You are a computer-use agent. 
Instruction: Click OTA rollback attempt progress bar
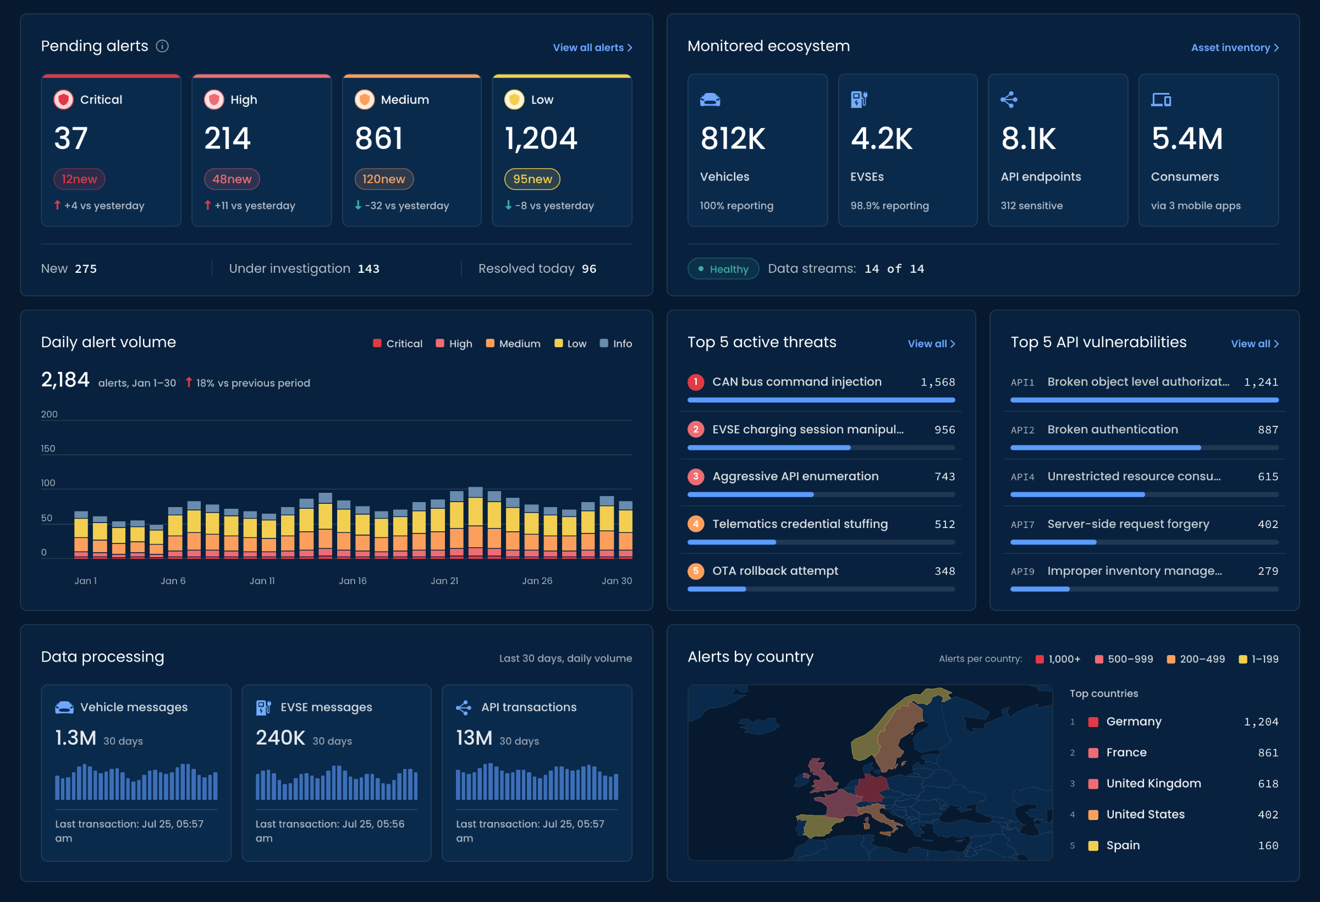point(821,589)
